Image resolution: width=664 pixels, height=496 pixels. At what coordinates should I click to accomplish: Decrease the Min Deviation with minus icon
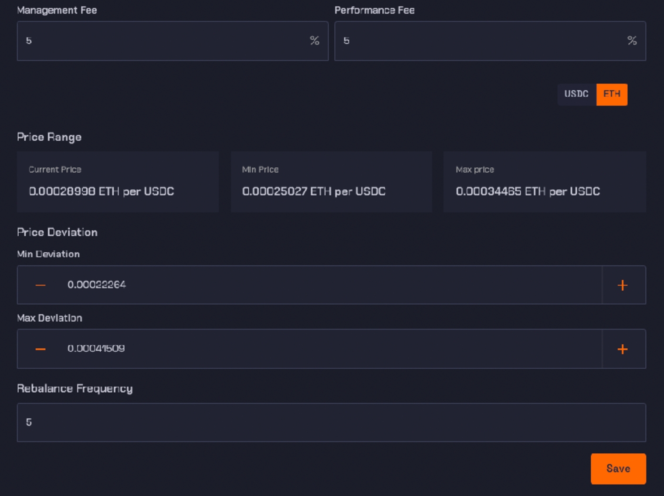click(41, 285)
